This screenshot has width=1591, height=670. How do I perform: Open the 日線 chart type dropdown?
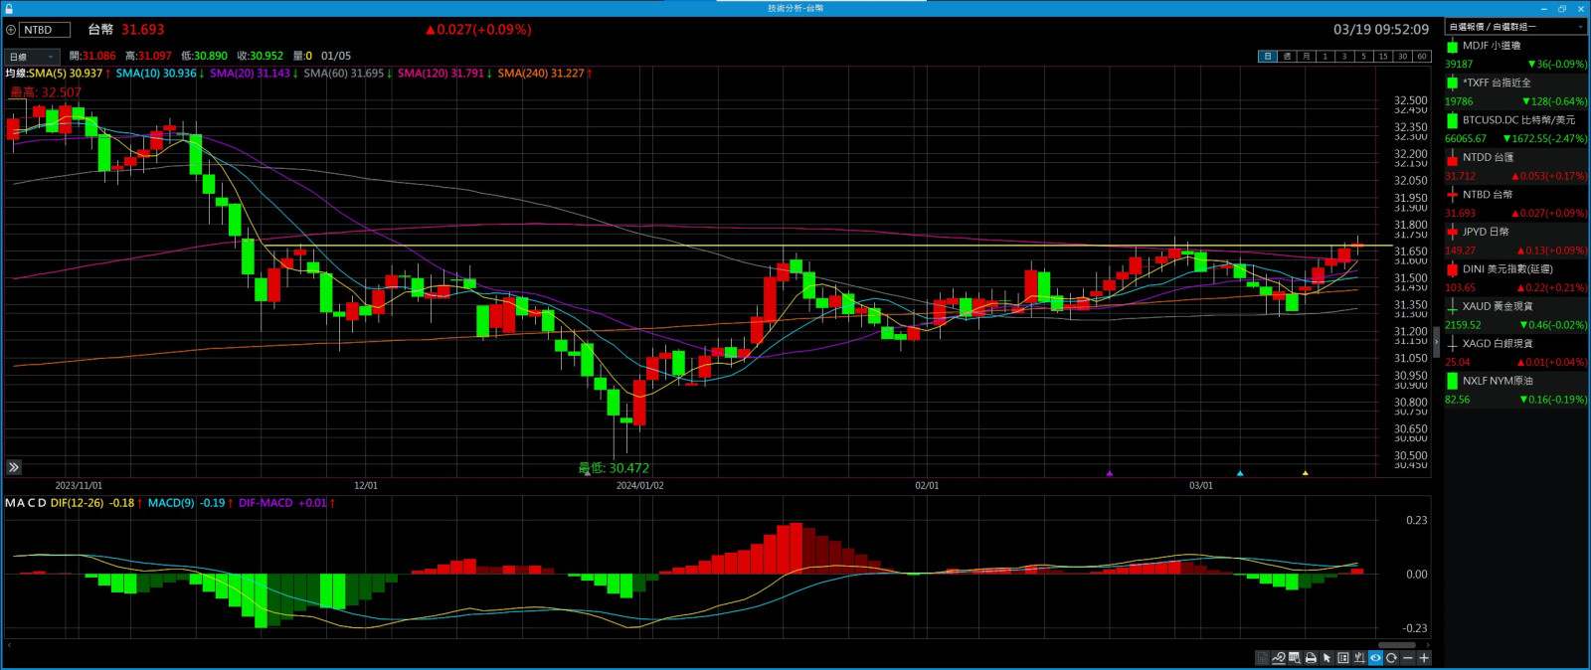(32, 57)
